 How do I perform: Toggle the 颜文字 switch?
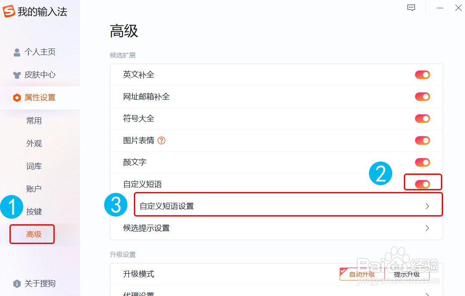pos(422,162)
